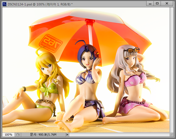
Task: Click the zoom percentage field showing 100%
Action: pos(9,135)
